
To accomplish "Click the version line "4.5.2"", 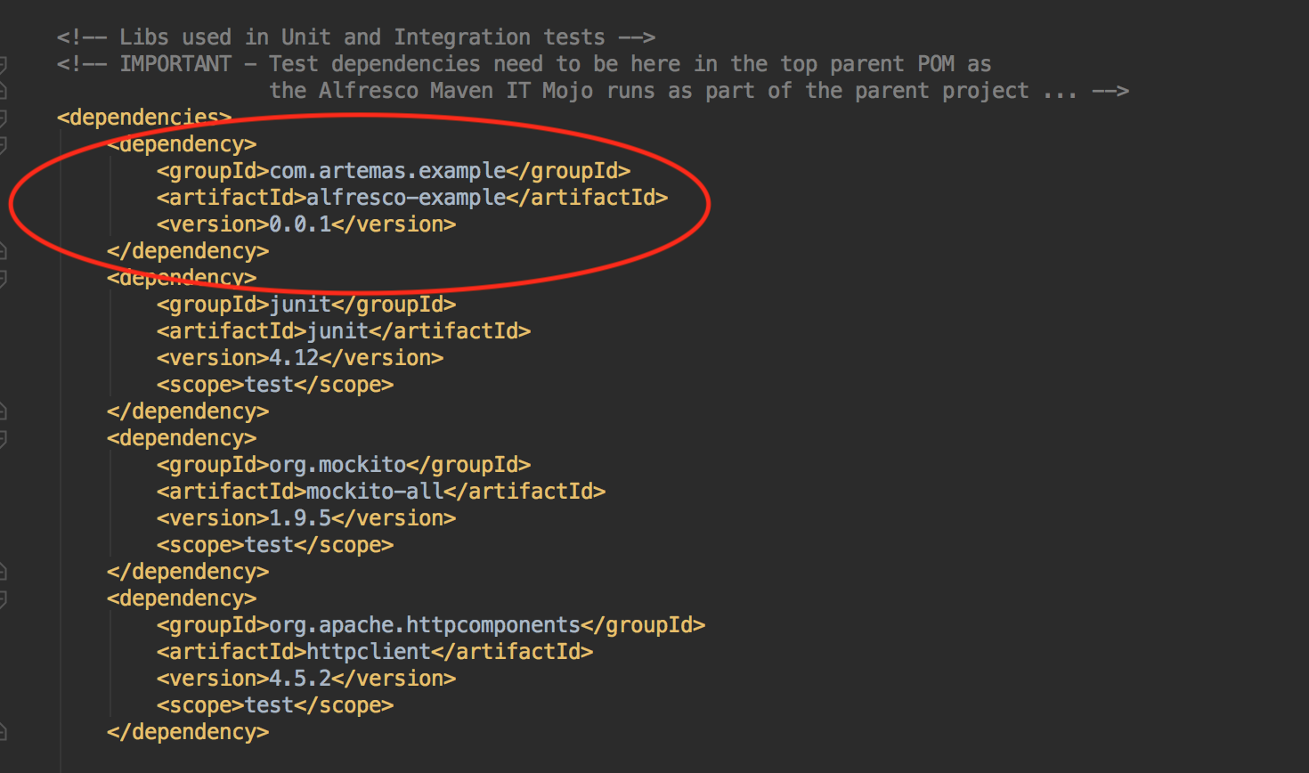I will (306, 679).
